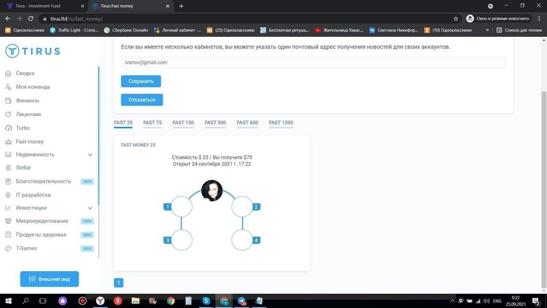Viewport: 547px width, 308px height.
Task: Click the Внешний вид button
Action: click(50, 279)
